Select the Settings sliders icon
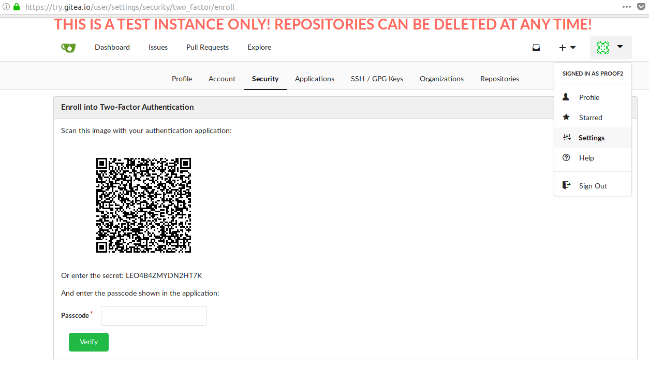The image size is (649, 380). pyautogui.click(x=566, y=137)
